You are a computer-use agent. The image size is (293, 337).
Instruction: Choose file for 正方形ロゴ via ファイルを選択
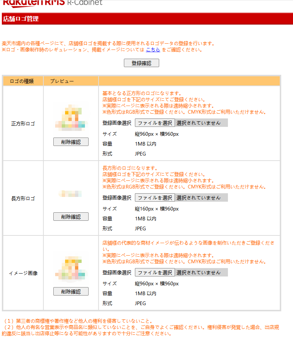coord(155,123)
